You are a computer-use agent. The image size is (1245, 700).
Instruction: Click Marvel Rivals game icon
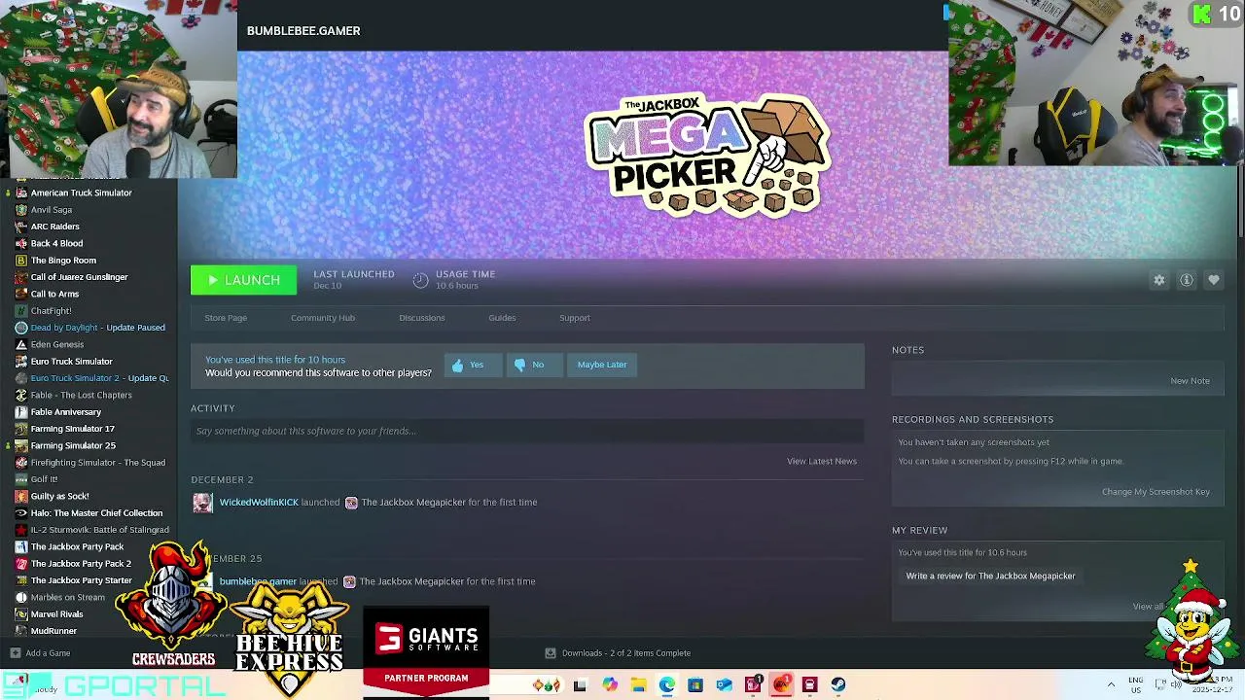click(21, 614)
